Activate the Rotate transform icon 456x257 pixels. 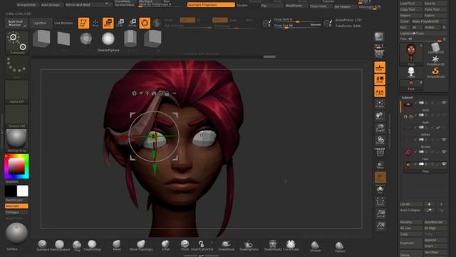click(x=133, y=23)
